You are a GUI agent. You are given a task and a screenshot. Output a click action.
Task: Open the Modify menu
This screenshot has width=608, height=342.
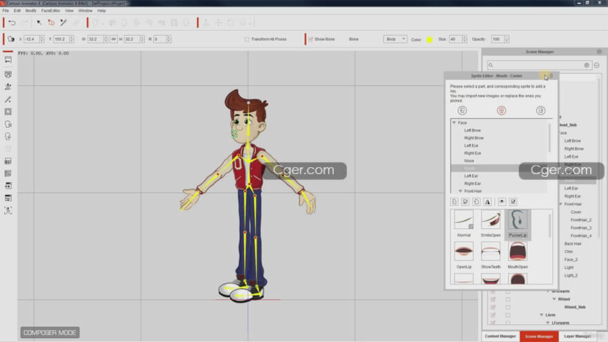31,11
